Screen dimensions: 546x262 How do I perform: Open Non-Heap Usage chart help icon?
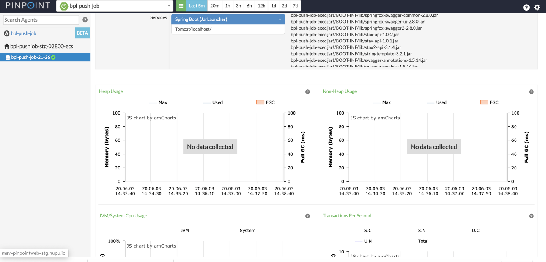pos(531,92)
